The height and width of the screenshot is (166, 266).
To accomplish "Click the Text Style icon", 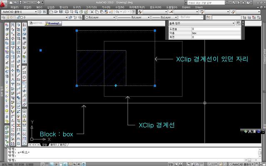I will (x=140, y=12).
